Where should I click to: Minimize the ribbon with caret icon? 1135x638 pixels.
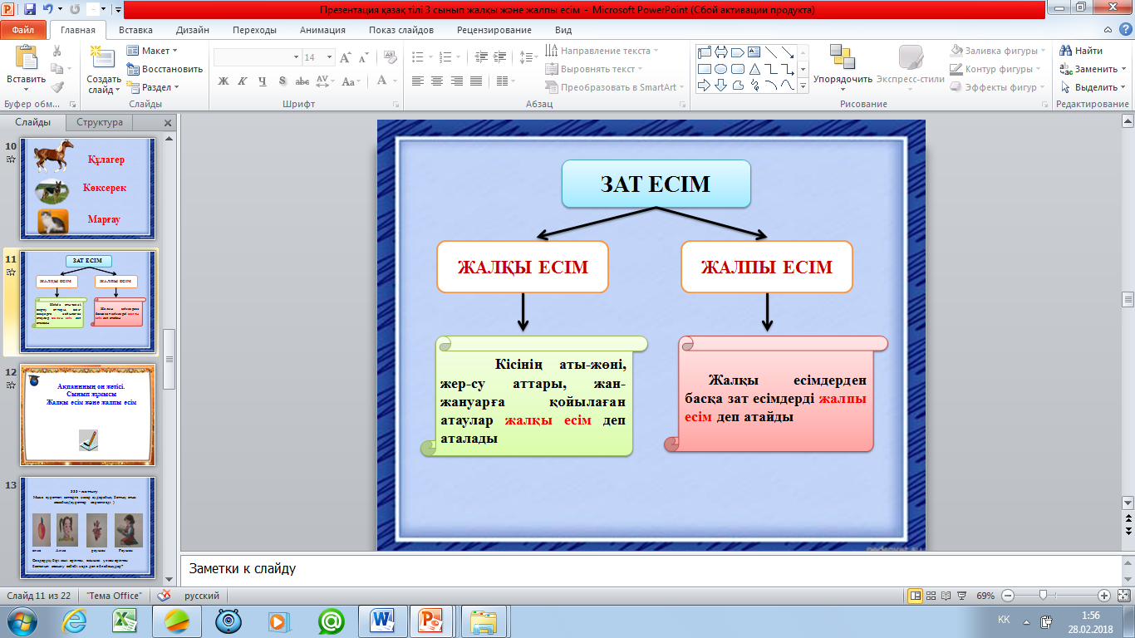point(1109,29)
